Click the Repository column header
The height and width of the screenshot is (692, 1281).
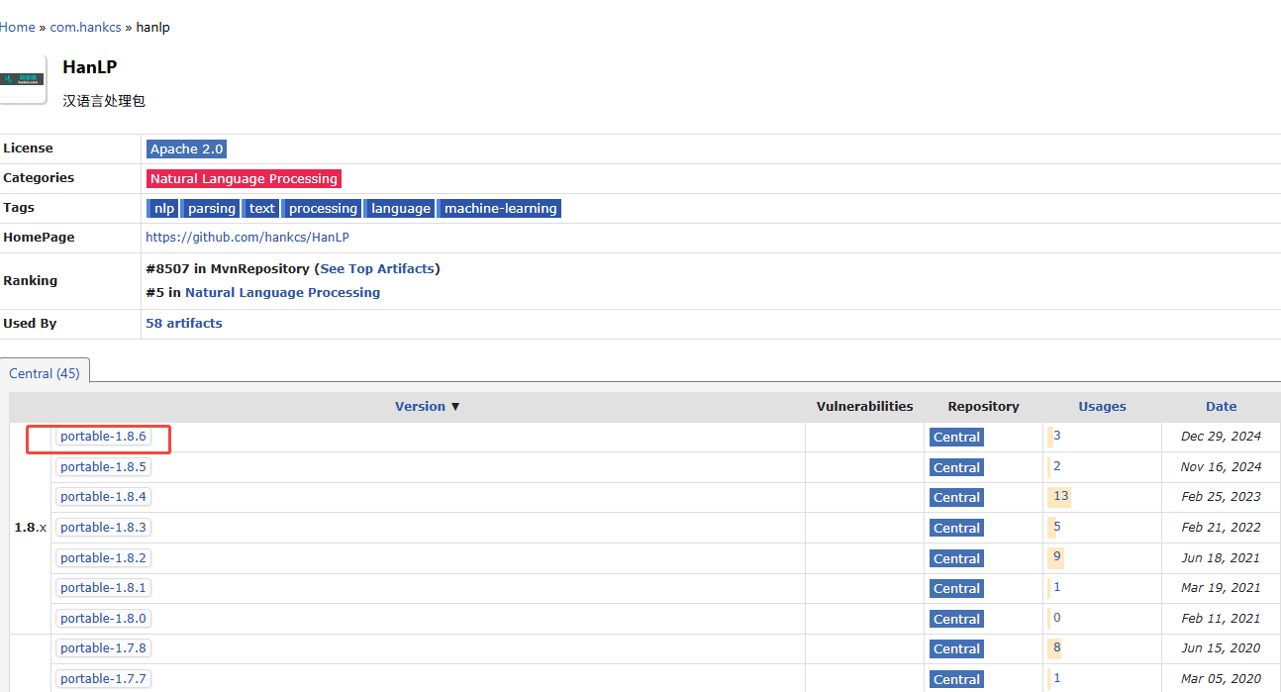[x=983, y=406]
